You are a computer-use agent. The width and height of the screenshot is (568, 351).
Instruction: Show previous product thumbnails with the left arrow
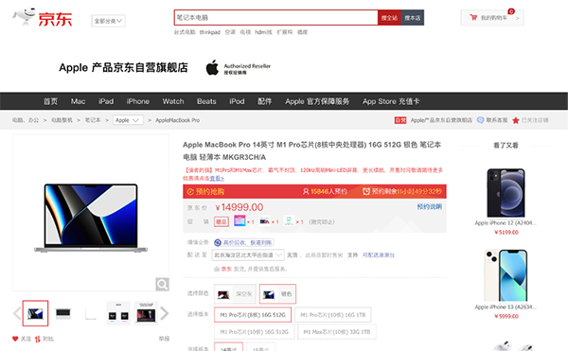point(17,313)
